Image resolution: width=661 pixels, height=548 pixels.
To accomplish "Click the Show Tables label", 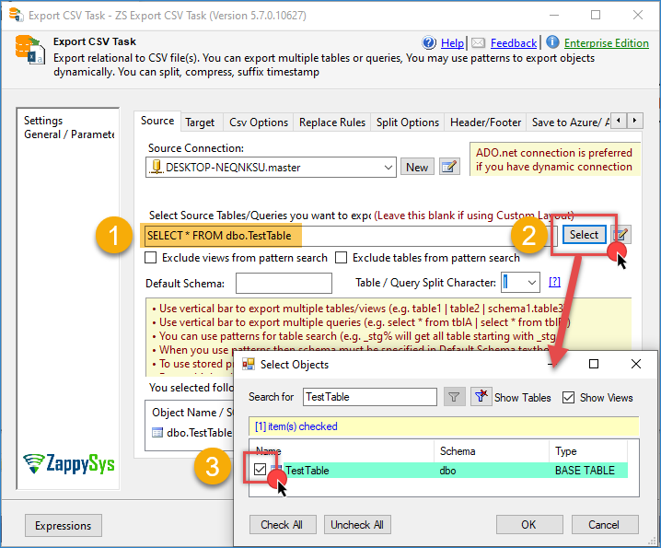I will click(x=522, y=397).
